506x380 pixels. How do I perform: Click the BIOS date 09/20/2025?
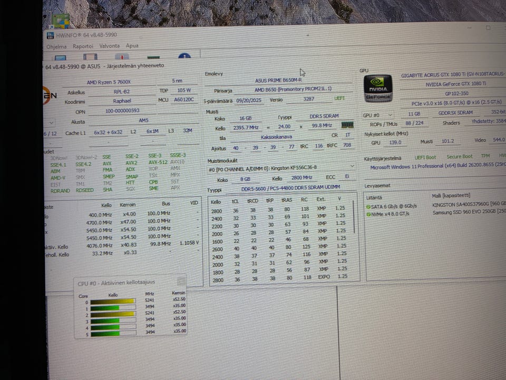[248, 100]
